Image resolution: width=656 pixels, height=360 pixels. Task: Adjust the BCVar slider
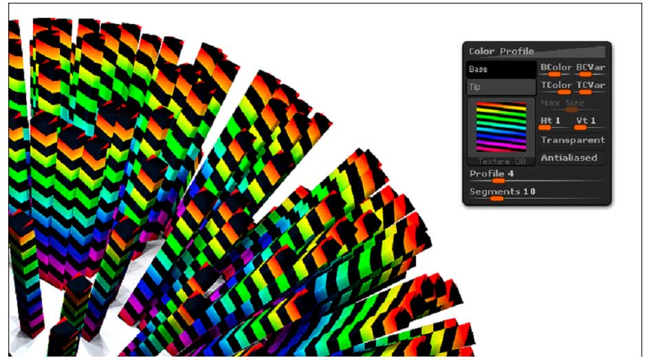590,69
